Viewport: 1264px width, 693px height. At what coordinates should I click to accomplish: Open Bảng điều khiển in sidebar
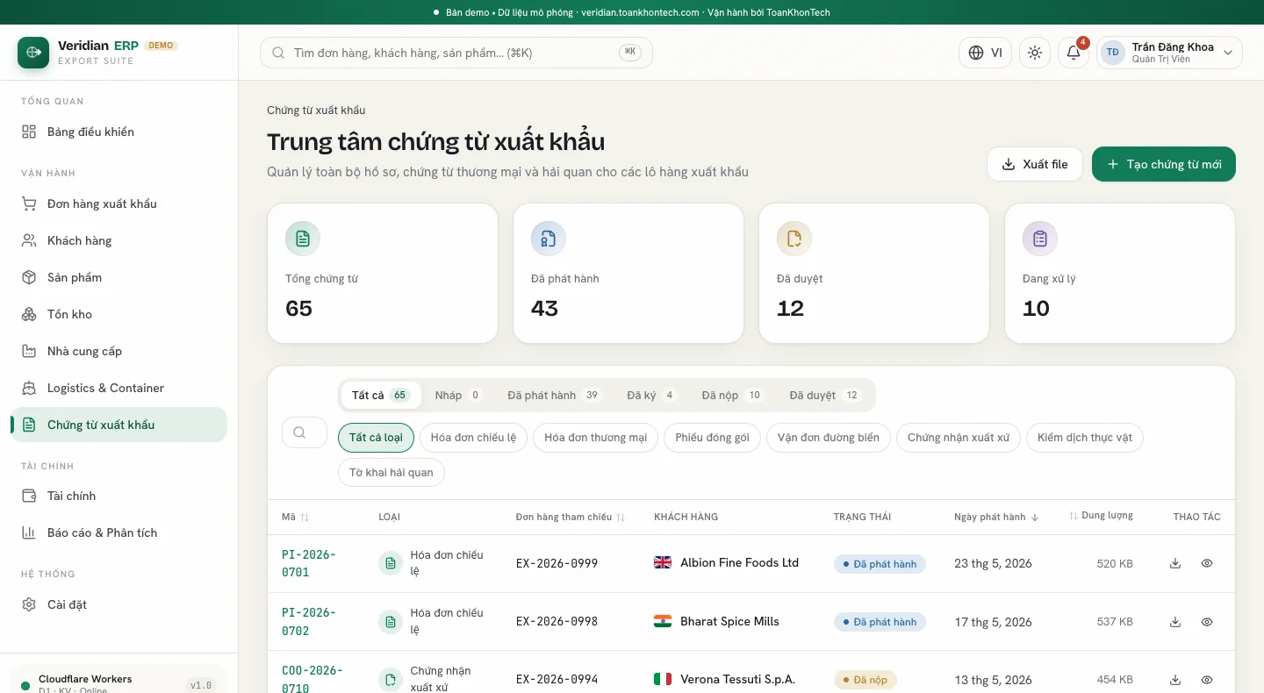[x=118, y=132]
